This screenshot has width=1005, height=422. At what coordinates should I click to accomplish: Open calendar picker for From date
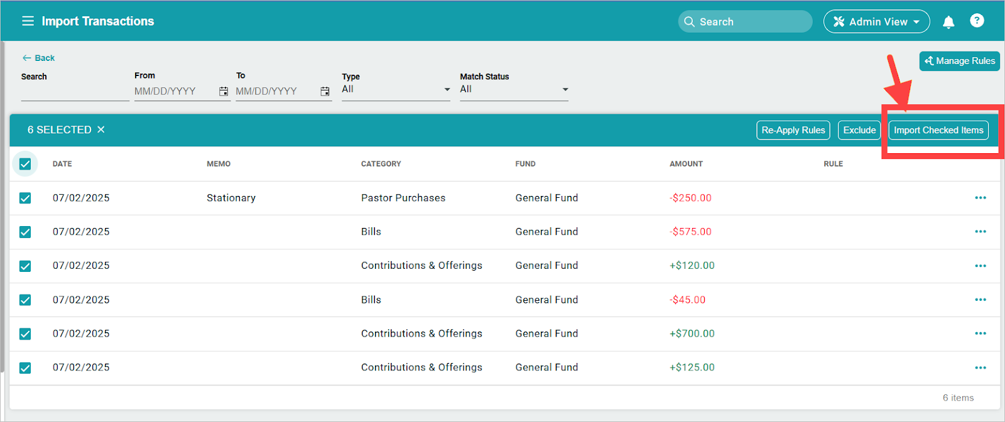pos(224,92)
